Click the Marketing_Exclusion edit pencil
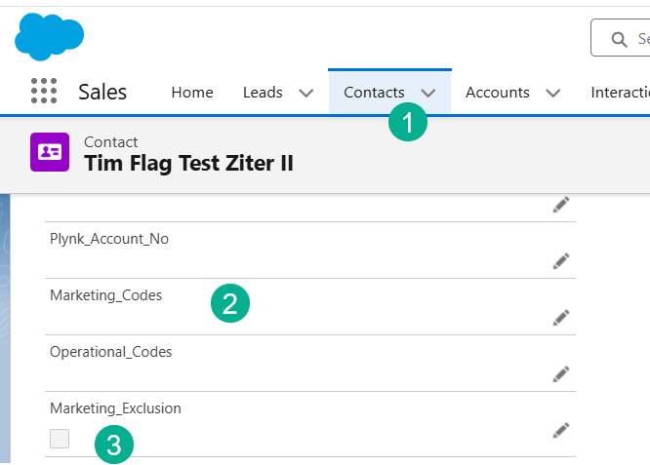Viewport: 650px width, 465px height. click(x=560, y=430)
